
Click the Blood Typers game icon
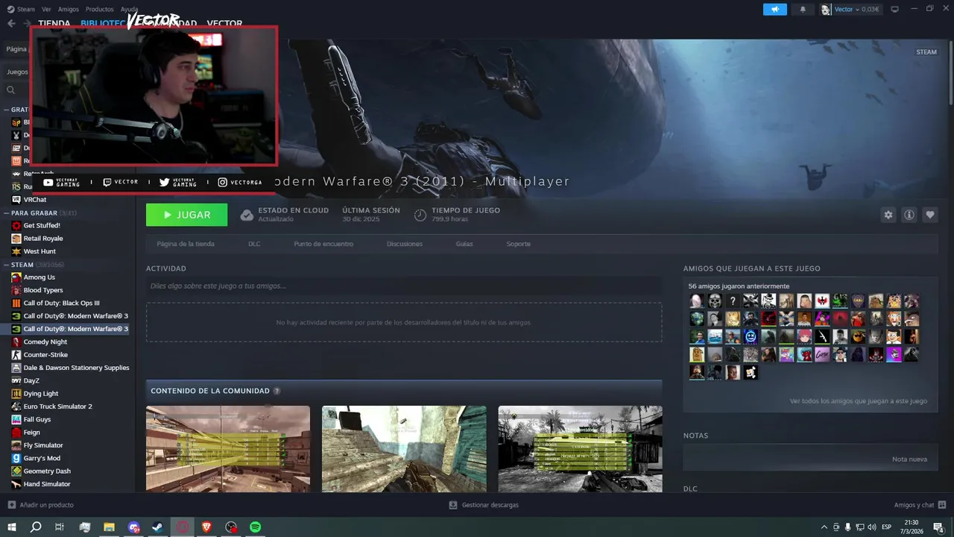16,290
